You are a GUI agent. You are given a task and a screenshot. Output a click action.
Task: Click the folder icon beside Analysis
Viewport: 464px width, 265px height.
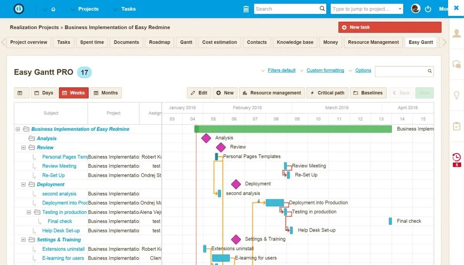click(32, 138)
